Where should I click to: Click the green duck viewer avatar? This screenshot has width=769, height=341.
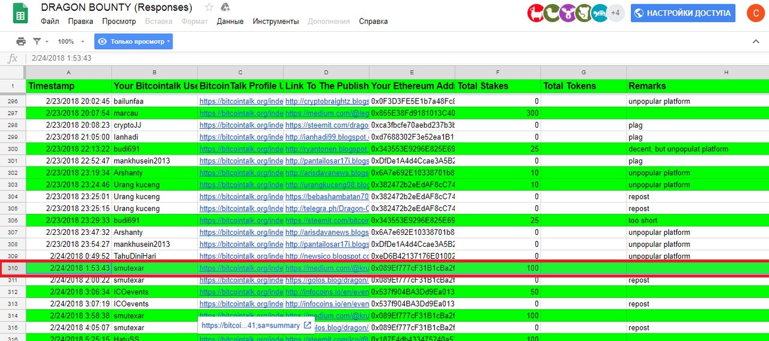(x=552, y=13)
